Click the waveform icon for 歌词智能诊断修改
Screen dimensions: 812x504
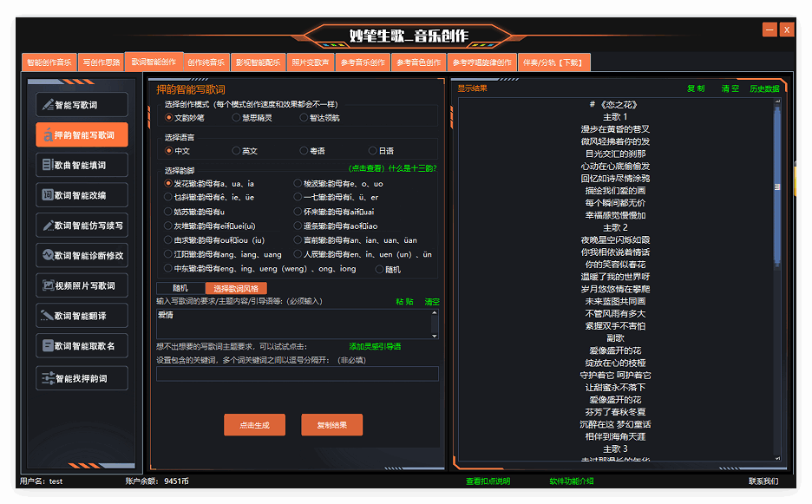pyautogui.click(x=48, y=255)
